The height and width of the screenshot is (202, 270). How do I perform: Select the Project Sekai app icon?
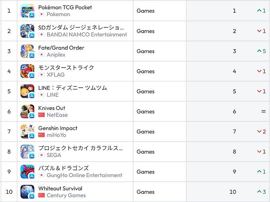(27, 152)
